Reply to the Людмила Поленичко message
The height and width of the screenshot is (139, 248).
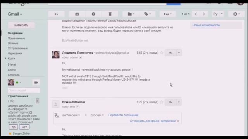tap(170, 53)
